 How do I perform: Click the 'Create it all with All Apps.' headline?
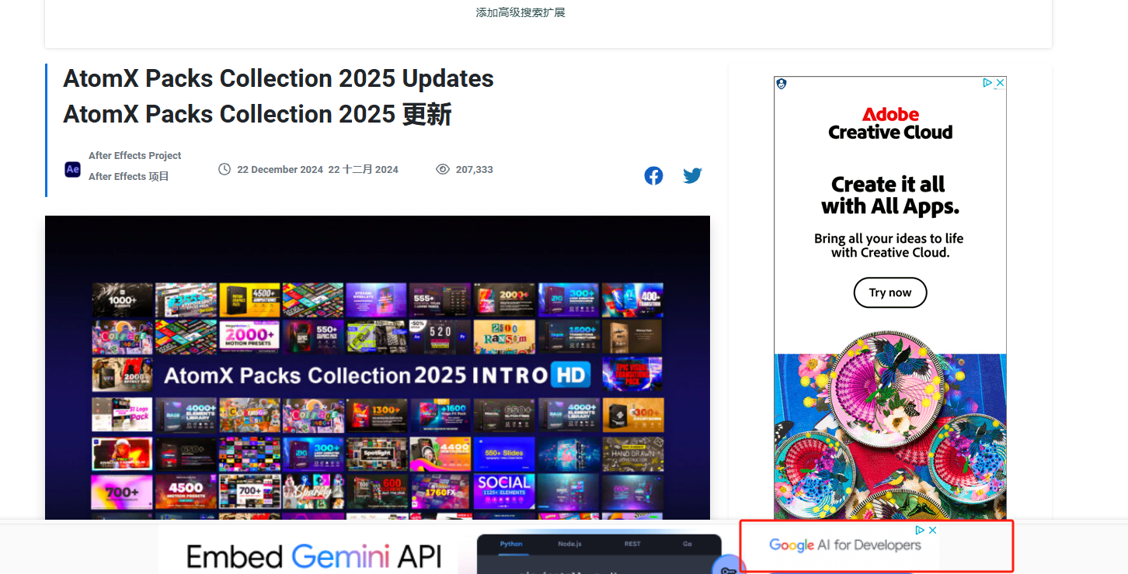tap(890, 195)
